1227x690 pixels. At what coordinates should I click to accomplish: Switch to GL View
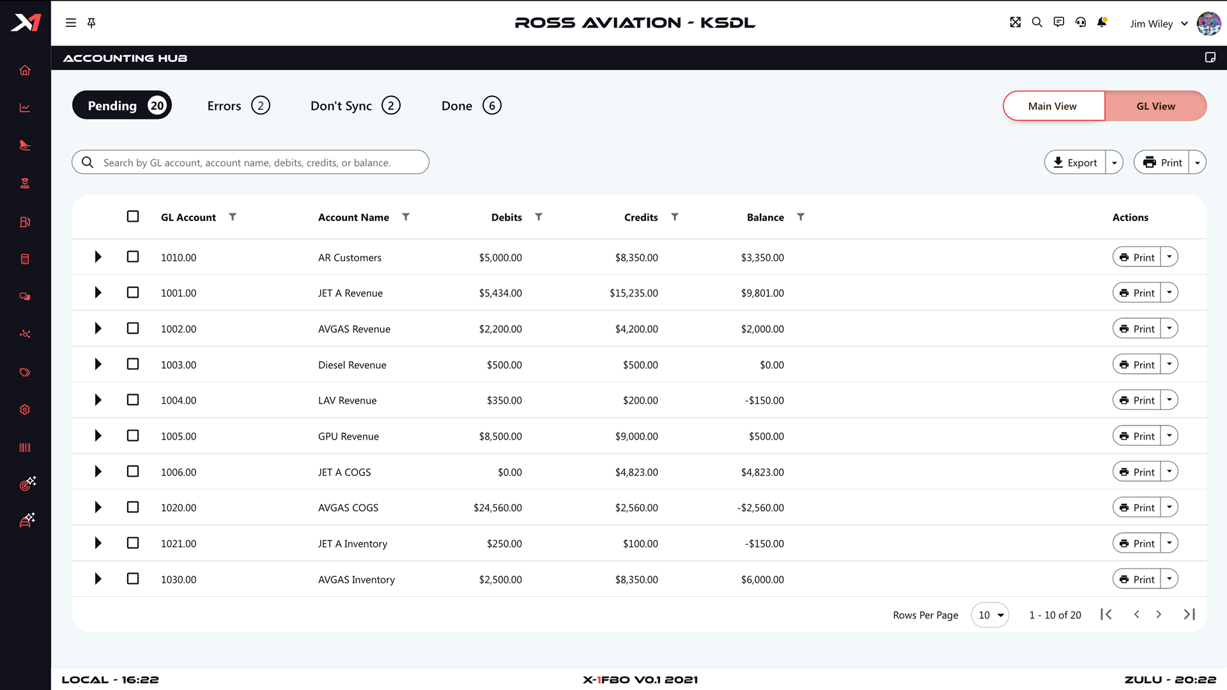pyautogui.click(x=1155, y=106)
